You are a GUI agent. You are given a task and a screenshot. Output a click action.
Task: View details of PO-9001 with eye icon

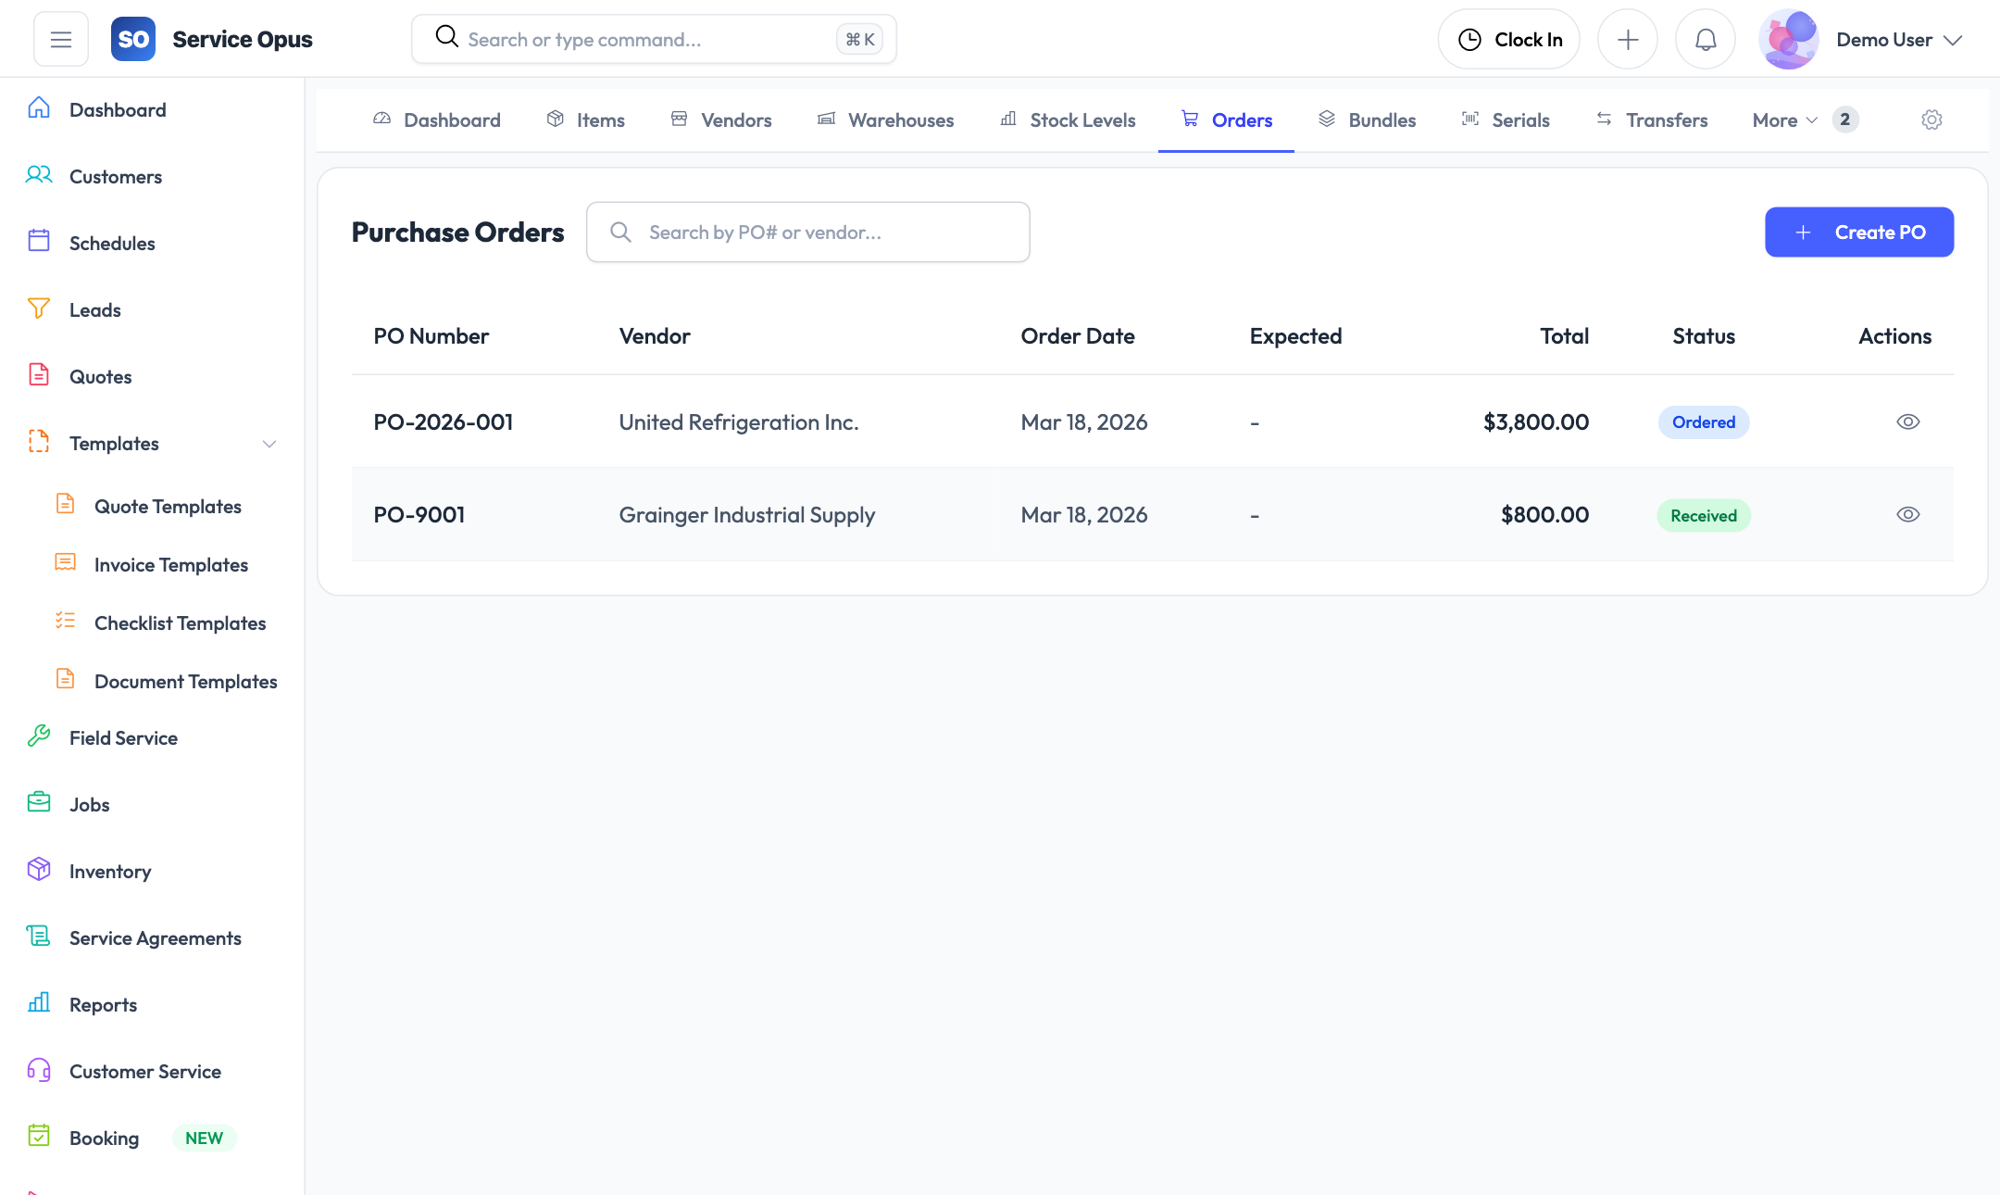tap(1907, 514)
